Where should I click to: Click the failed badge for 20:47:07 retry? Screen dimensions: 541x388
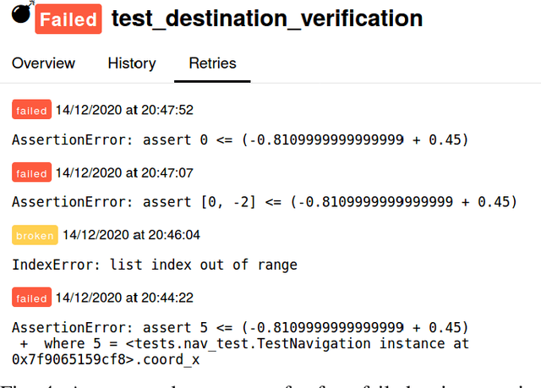coord(31,173)
